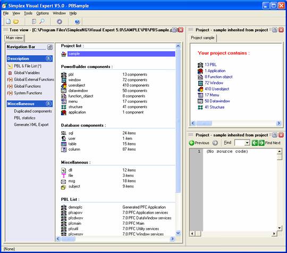Click the New document toolbar icon
Image resolution: width=287 pixels, height=253 pixels.
tap(8, 21)
